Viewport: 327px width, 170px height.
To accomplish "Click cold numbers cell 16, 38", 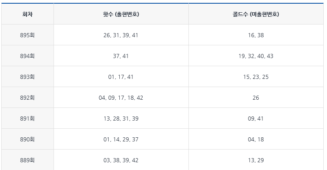I will 256,35.
